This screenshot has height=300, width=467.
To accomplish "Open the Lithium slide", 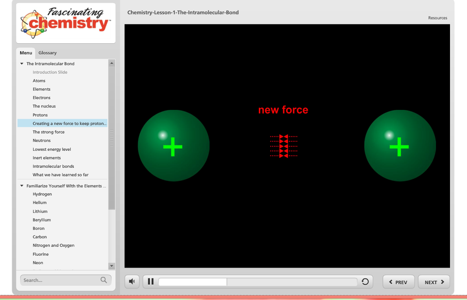I will click(x=40, y=211).
